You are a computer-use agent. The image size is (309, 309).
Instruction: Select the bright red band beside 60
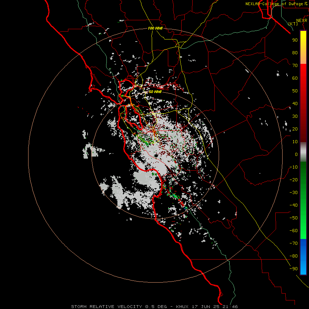pyautogui.click(x=303, y=78)
